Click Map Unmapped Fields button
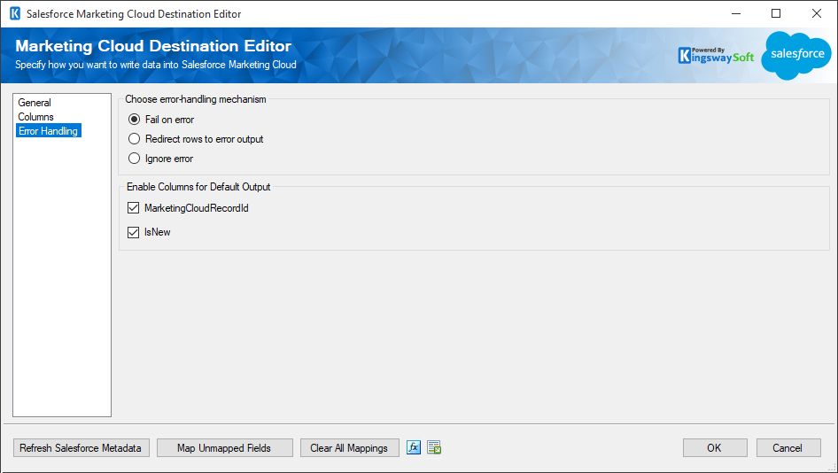 click(x=224, y=448)
